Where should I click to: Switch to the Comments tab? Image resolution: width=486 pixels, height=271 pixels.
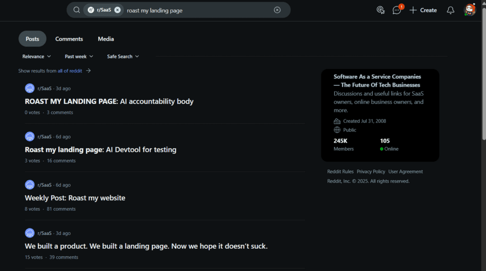pyautogui.click(x=69, y=39)
